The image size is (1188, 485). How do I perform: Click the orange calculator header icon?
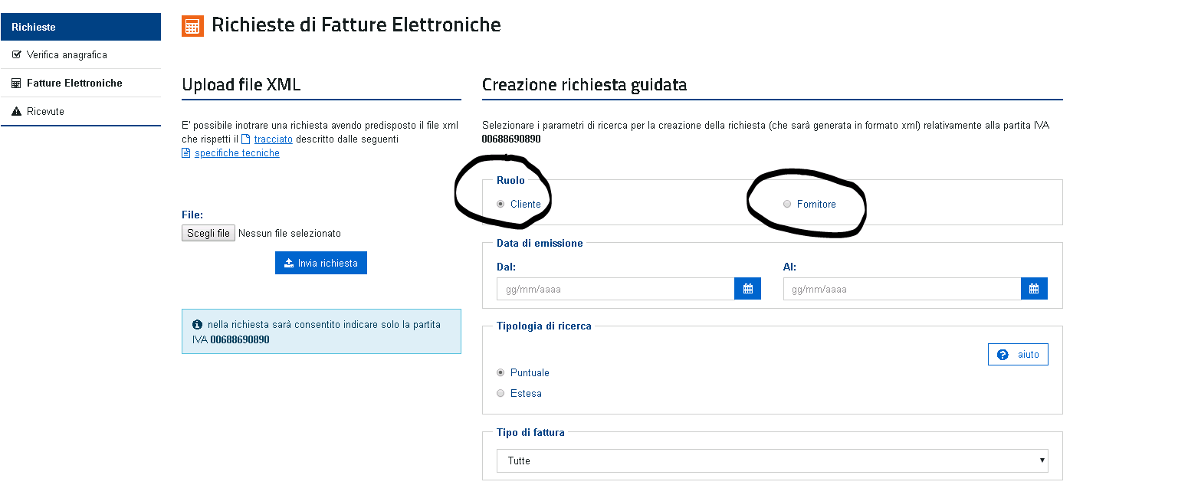pos(192,25)
